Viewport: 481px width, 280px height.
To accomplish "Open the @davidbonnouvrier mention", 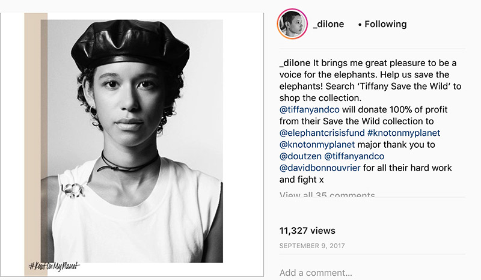I will pyautogui.click(x=320, y=168).
